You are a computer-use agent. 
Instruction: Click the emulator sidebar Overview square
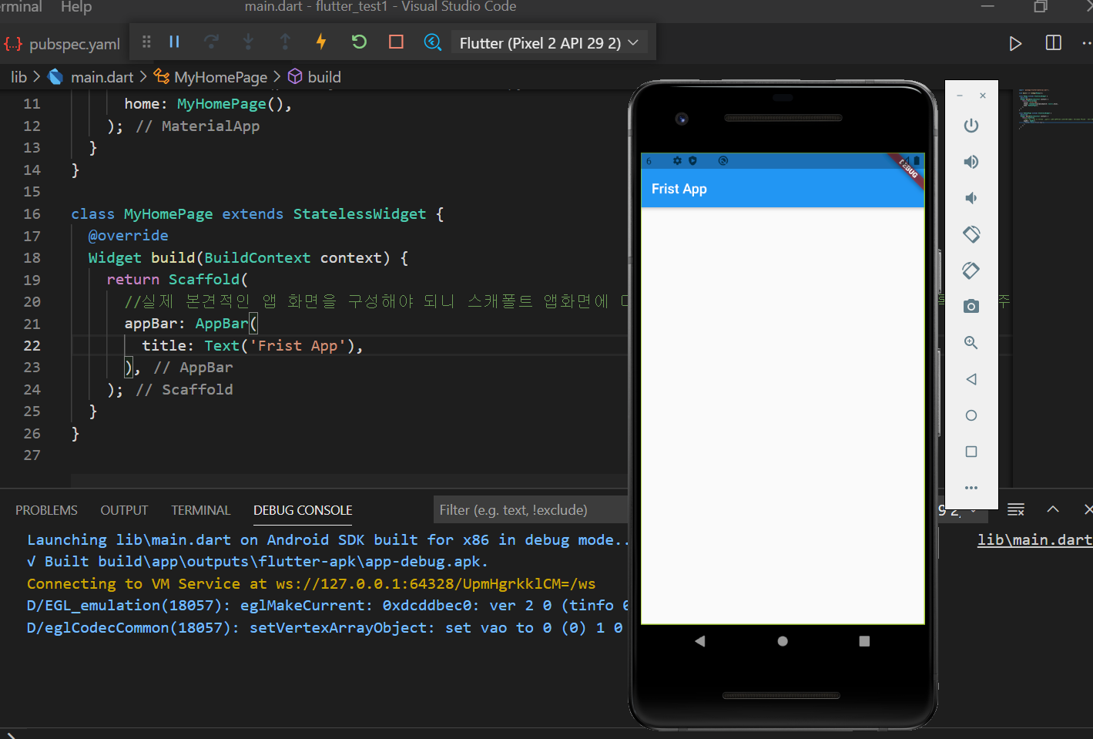coord(971,452)
